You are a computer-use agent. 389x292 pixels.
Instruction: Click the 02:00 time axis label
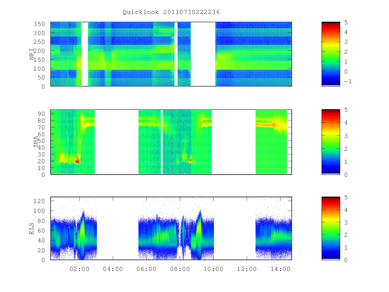79,269
